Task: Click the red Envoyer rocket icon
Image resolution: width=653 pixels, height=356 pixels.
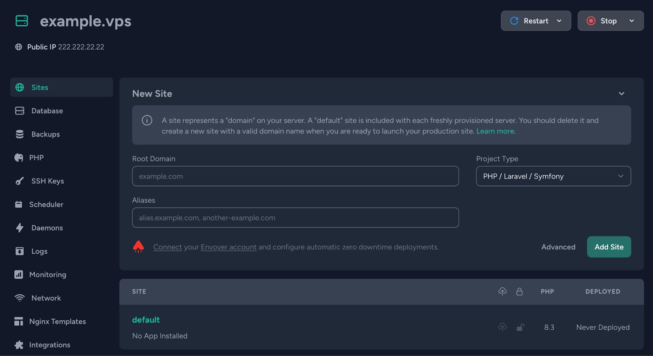Action: pos(138,247)
